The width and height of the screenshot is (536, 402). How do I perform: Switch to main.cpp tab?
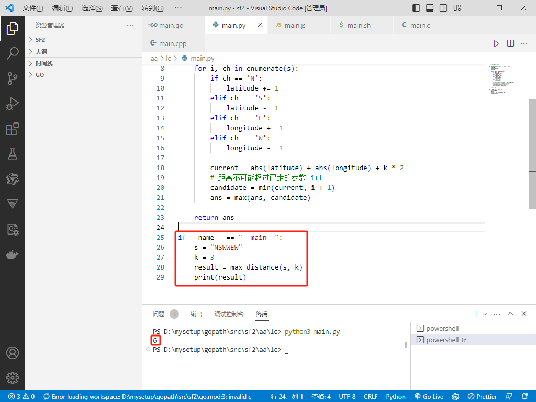point(173,43)
